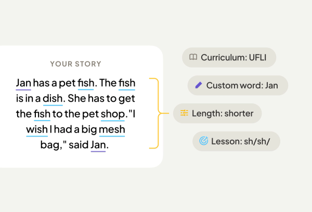Select the Custom word: Jan chip
The image size is (312, 212).
pyautogui.click(x=238, y=85)
